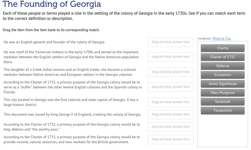This screenshot has height=150, width=251.
Task: Click the Move to Top link
Action: pyautogui.click(x=222, y=39)
